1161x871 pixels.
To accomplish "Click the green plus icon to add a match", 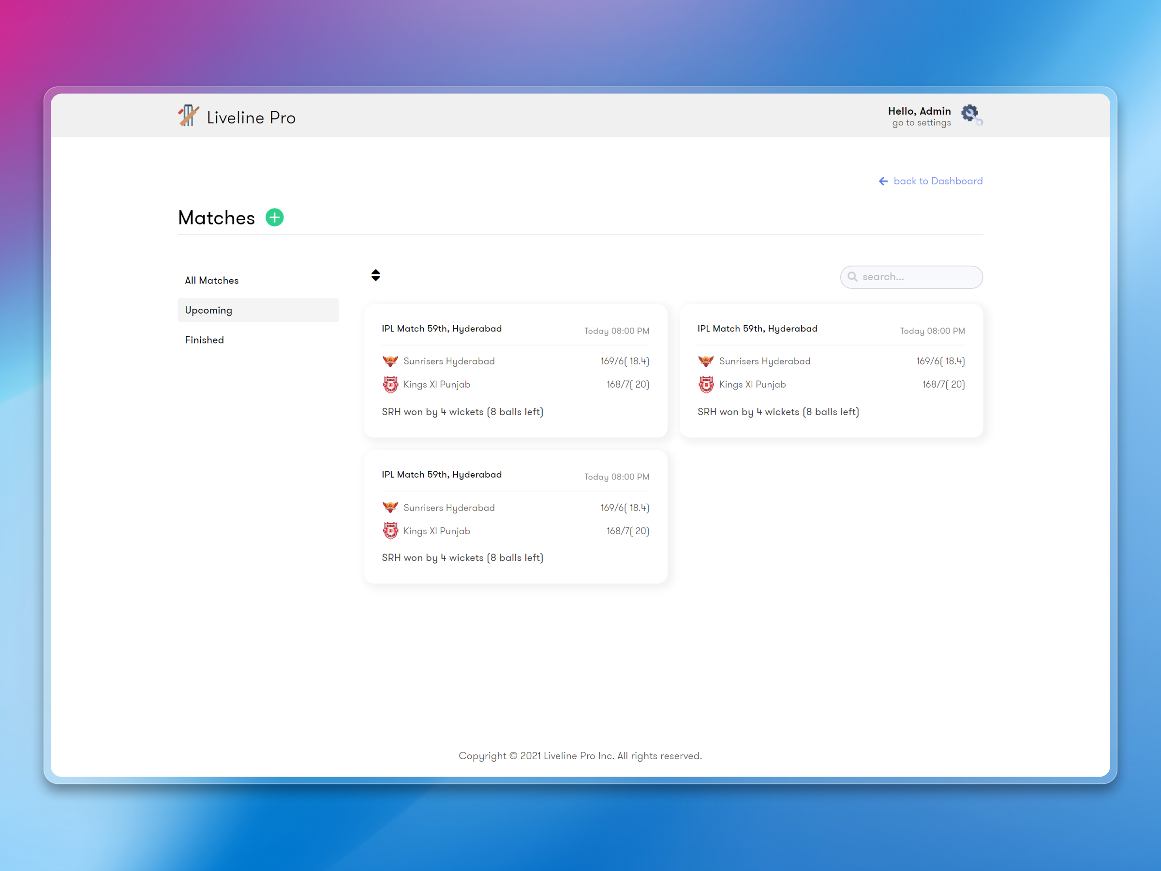I will tap(274, 217).
